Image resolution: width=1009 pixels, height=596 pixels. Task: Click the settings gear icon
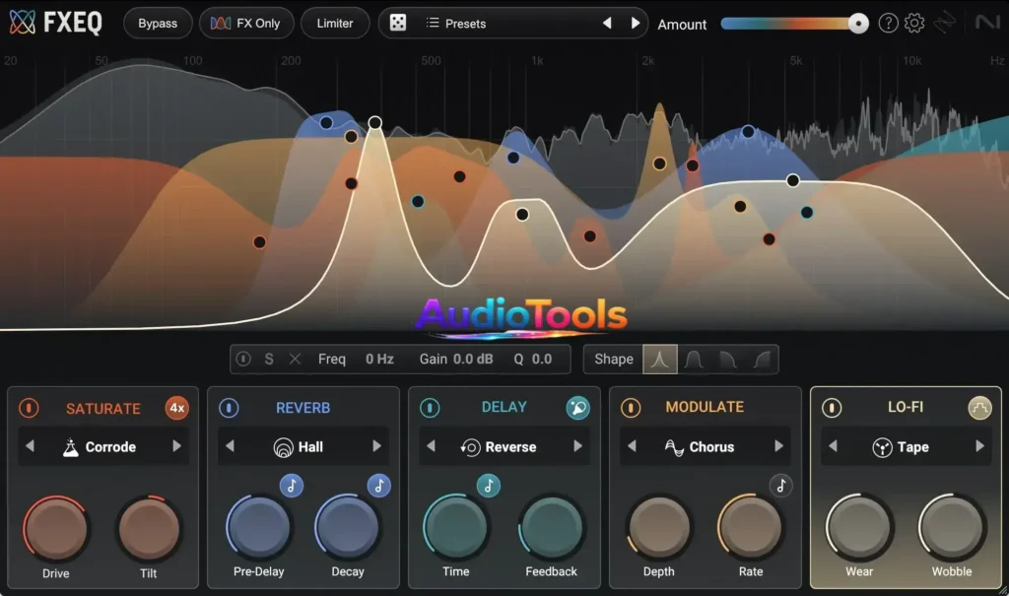coord(914,22)
